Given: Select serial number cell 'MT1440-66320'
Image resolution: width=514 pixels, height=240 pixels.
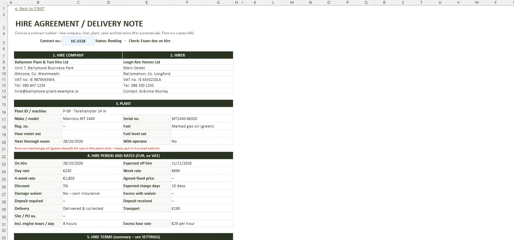Looking at the screenshot, I should click(x=202, y=119).
